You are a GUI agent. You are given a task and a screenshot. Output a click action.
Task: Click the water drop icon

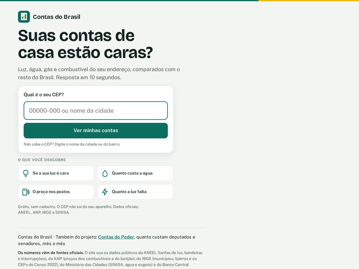coord(105,173)
